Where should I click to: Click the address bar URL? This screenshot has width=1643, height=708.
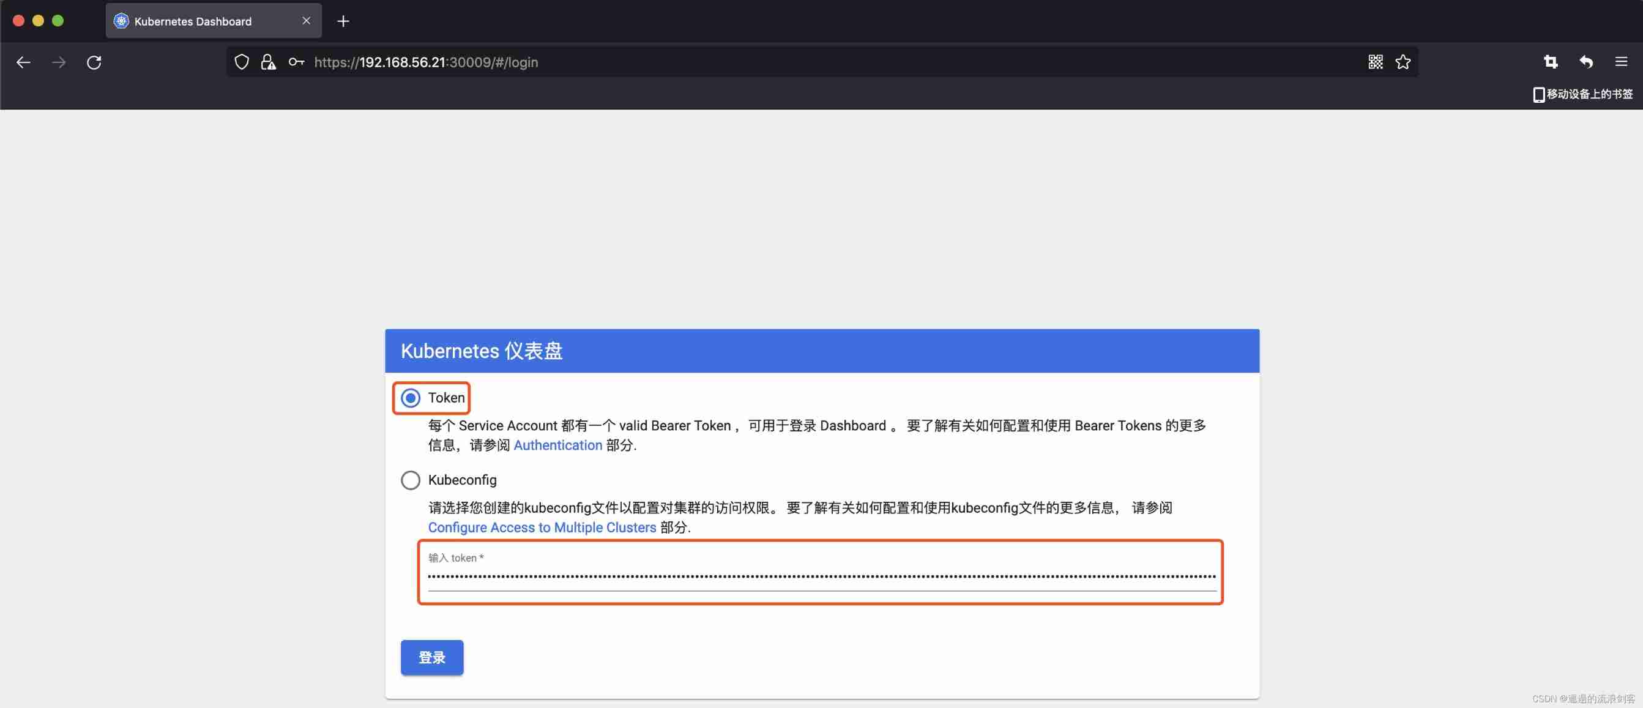click(x=426, y=62)
